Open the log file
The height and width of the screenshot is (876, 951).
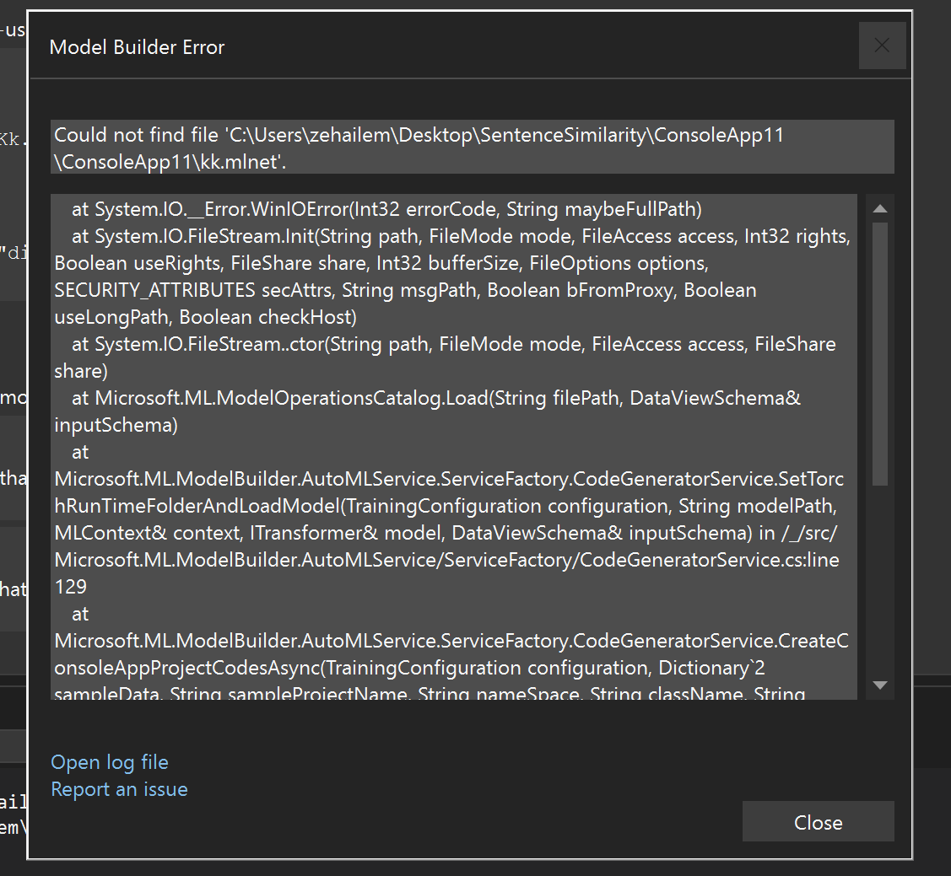tap(110, 761)
